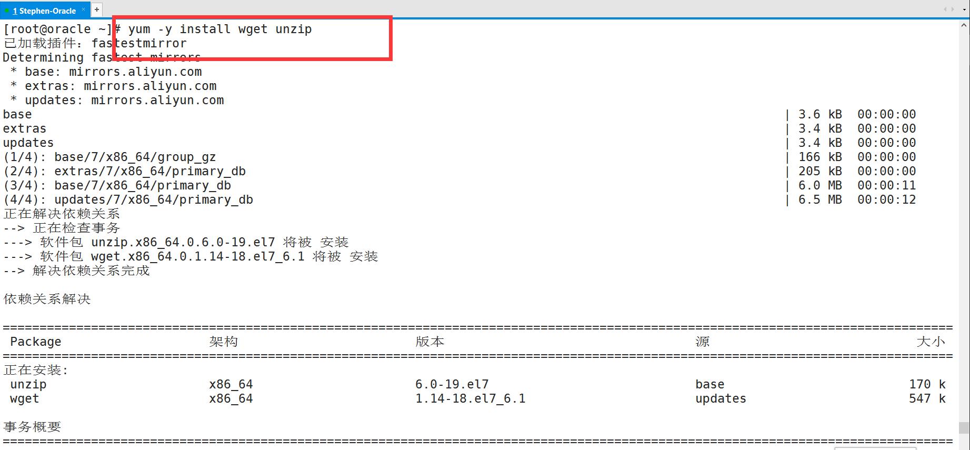Viewport: 970px width, 450px height.
Task: Click the '依赖关系解决' line
Action: [x=47, y=299]
